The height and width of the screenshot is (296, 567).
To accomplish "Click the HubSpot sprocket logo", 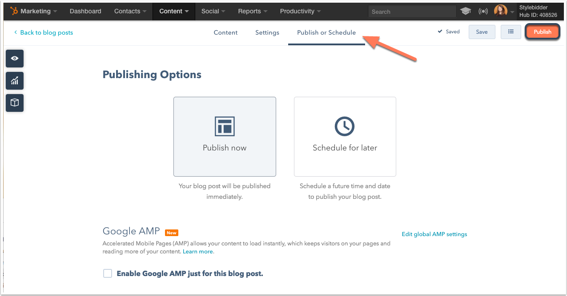I will (14, 11).
